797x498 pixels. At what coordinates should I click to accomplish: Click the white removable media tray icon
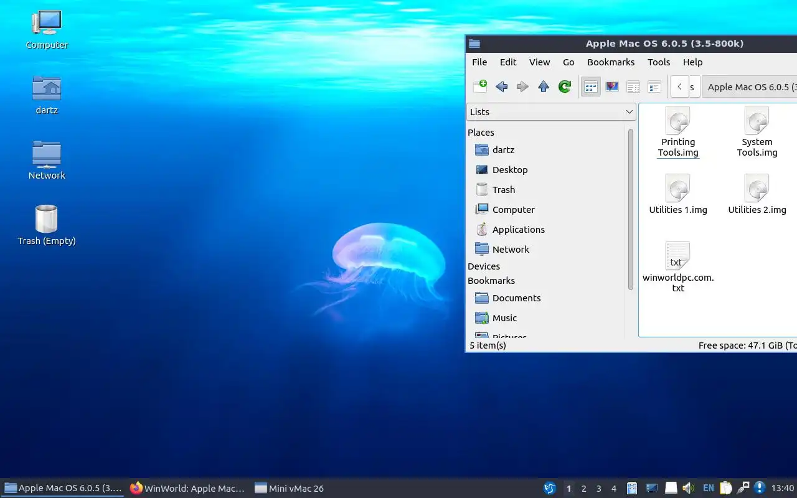(x=671, y=489)
